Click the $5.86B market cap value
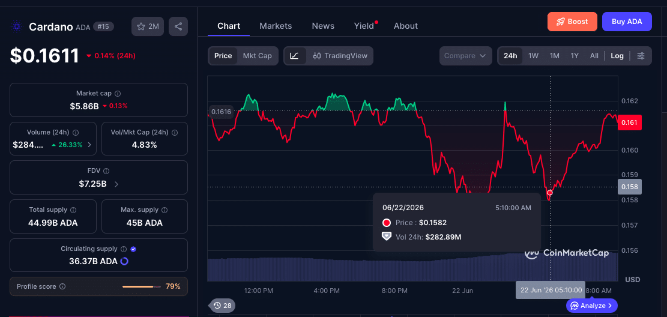 (84, 106)
